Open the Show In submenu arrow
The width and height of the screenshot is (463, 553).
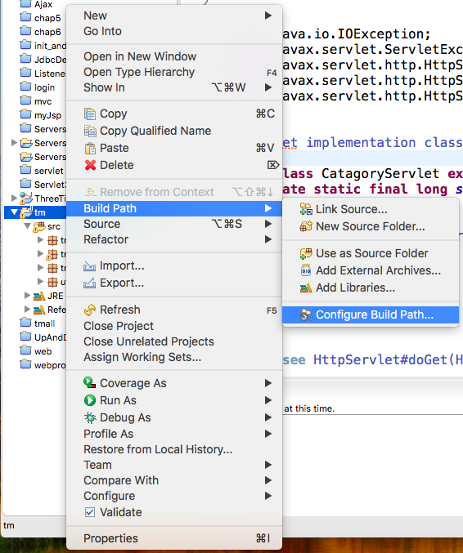pos(268,87)
